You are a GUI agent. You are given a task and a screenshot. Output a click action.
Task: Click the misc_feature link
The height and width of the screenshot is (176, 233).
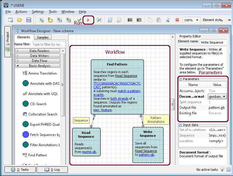click(x=102, y=110)
